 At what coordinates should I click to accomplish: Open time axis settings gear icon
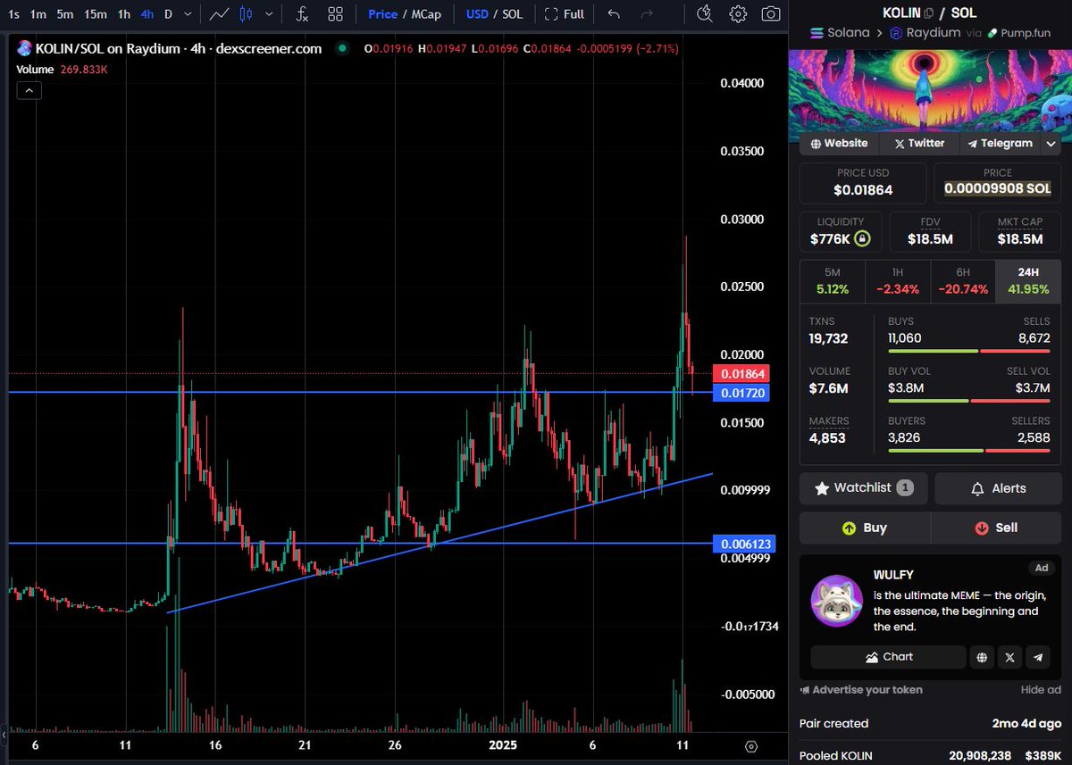751,746
